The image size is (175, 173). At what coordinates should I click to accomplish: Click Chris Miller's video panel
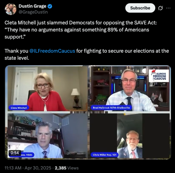coord(129,136)
